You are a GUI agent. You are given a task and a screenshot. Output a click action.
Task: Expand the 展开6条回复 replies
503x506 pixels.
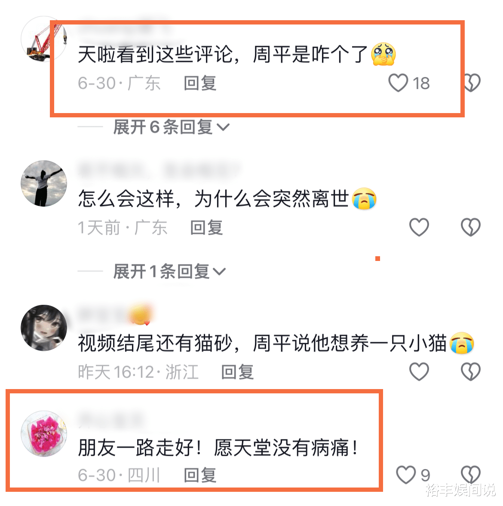171,127
